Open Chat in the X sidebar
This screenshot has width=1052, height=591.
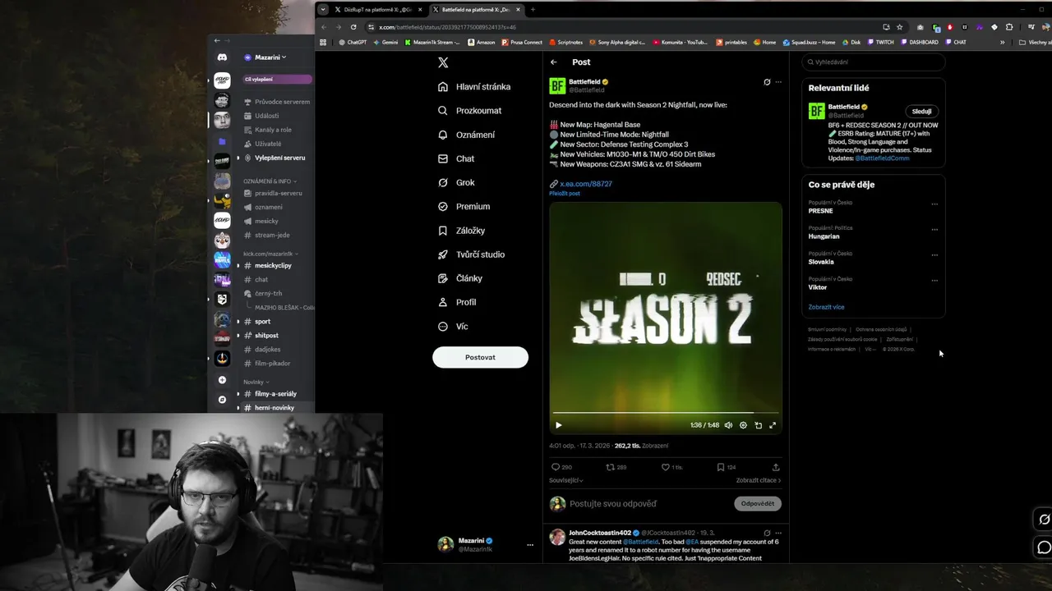(x=456, y=158)
